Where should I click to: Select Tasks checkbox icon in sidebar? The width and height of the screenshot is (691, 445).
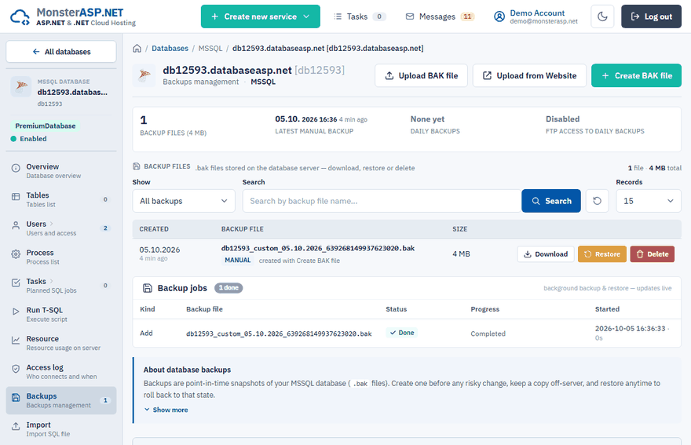coord(16,283)
